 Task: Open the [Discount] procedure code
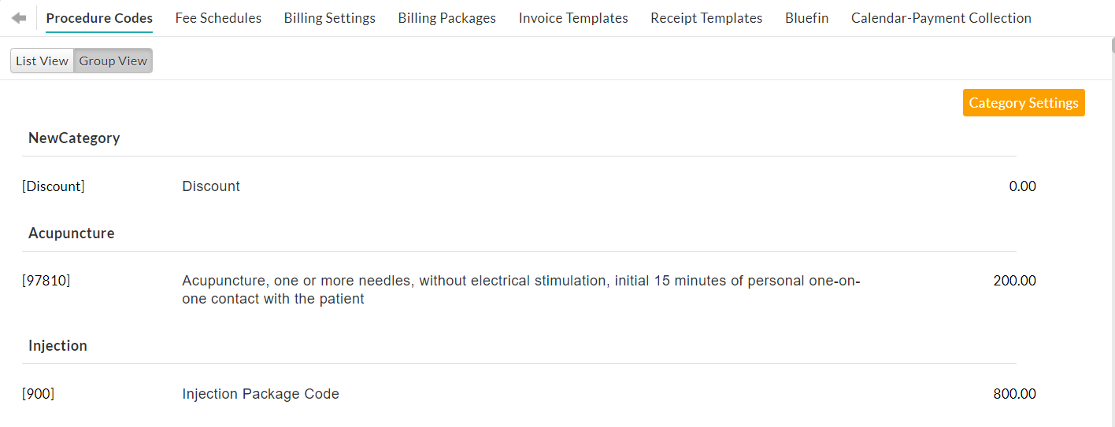[x=54, y=186]
